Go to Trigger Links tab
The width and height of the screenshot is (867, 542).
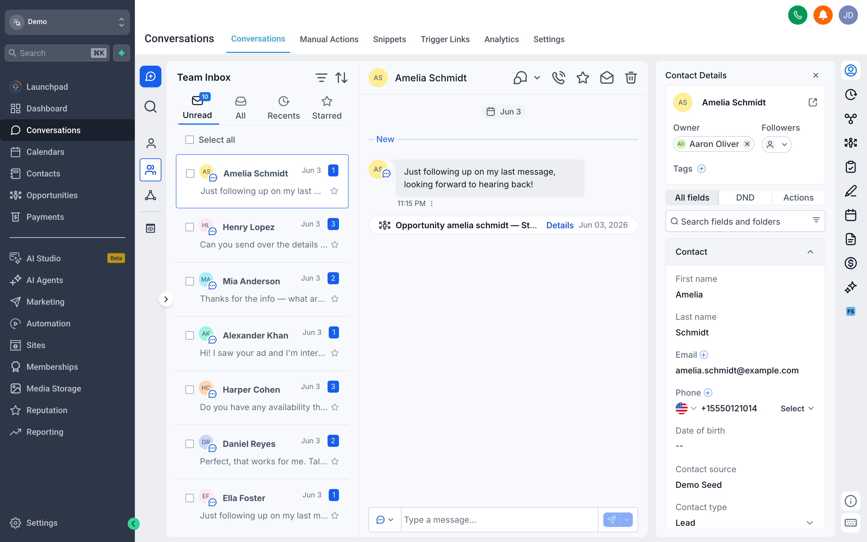tap(445, 39)
